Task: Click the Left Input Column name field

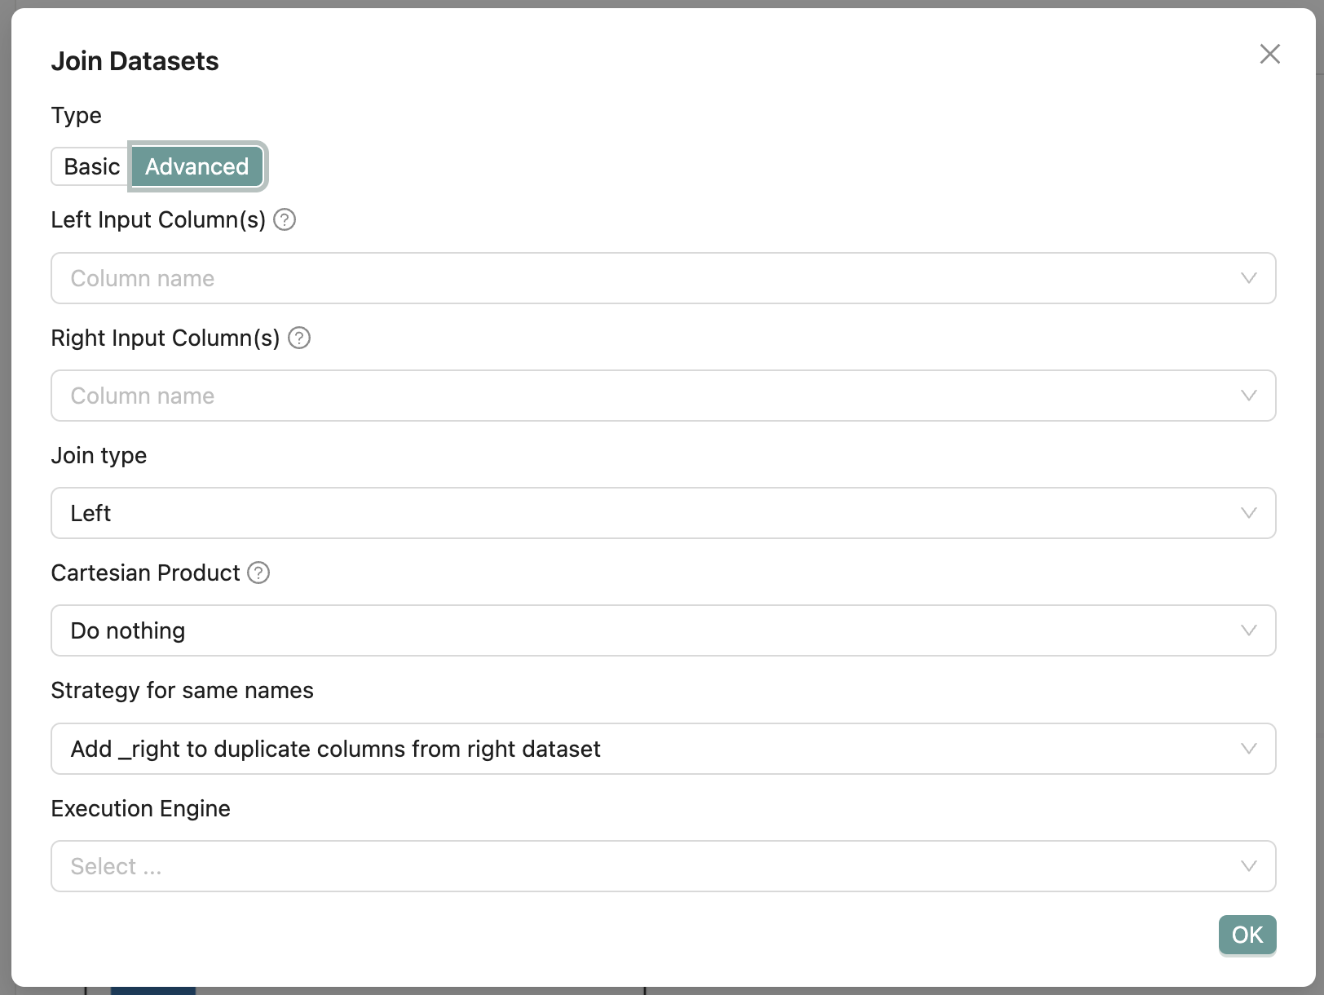Action: click(636, 278)
